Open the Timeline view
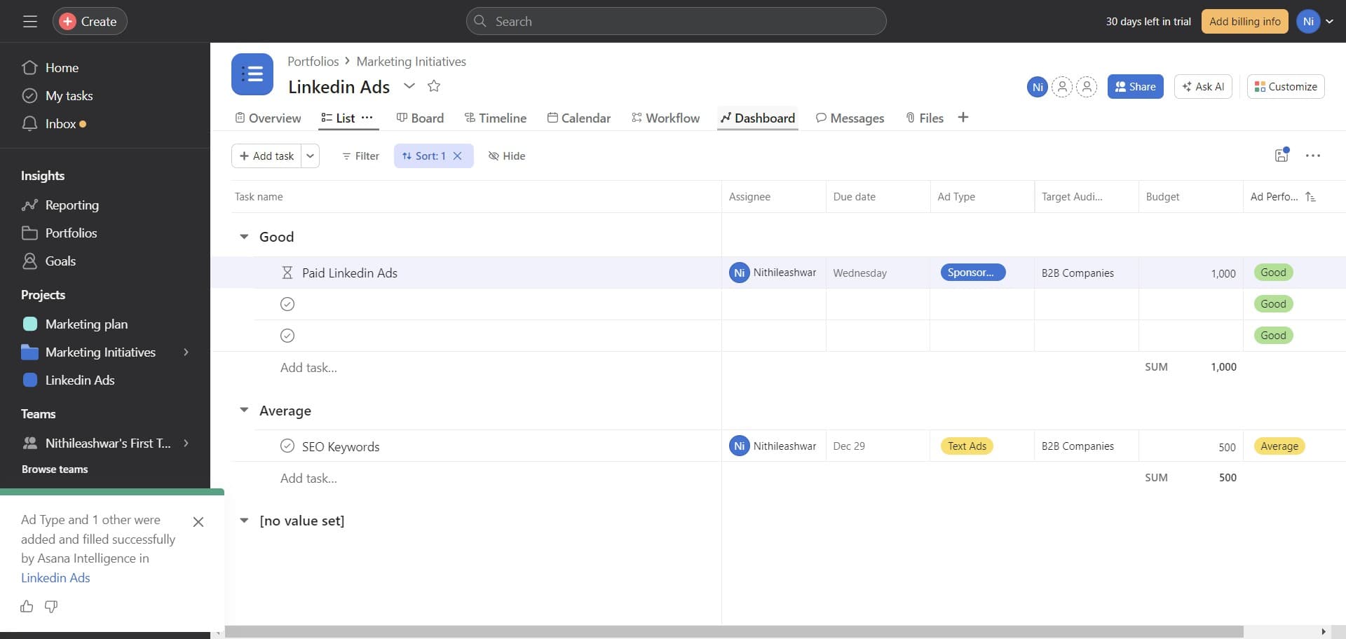Viewport: 1346px width, 639px height. 496,118
